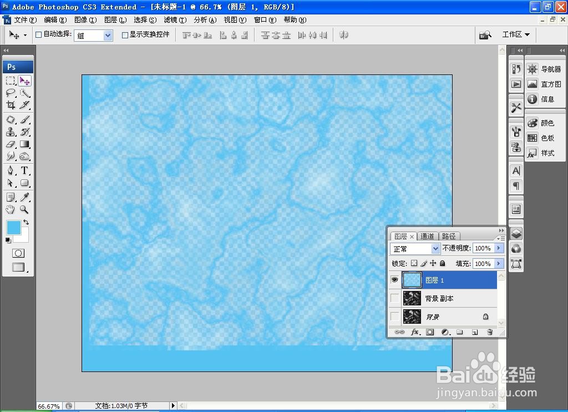Select the Shape tool
This screenshot has height=412, width=568.
(x=24, y=183)
